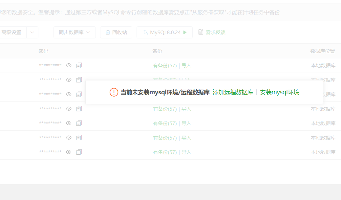The width and height of the screenshot is (341, 200).
Task: Open 有备份(57) in the first row
Action: pos(165,65)
